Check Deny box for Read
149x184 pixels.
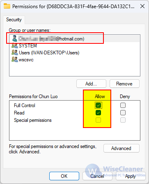coord(123,112)
